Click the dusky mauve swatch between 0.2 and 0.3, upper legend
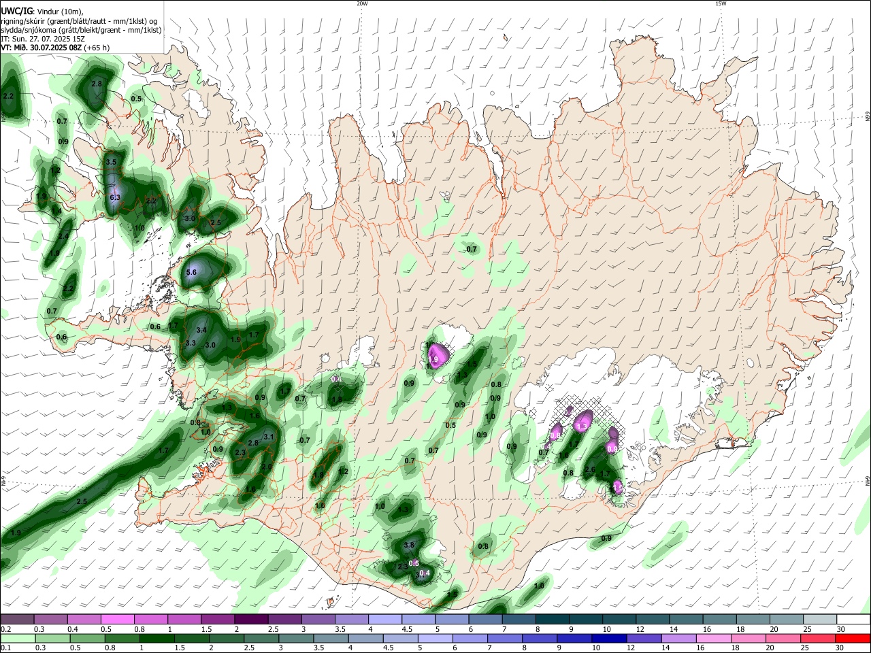871x653 pixels. [x=17, y=619]
